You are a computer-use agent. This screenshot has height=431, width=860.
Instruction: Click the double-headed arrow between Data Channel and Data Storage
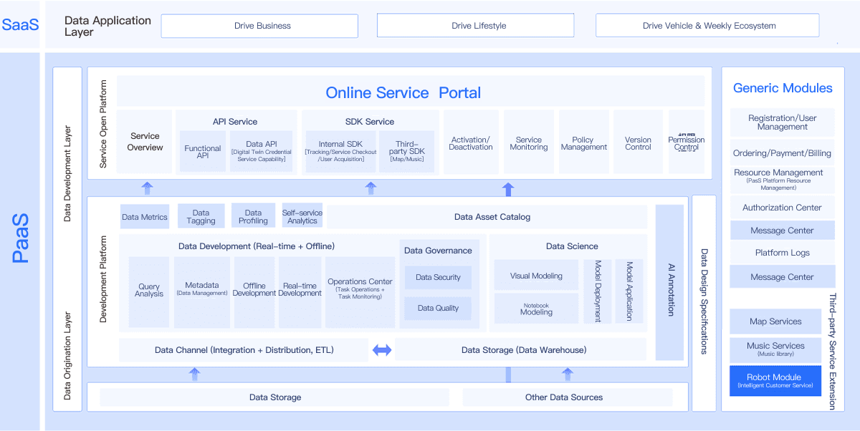[x=382, y=350]
